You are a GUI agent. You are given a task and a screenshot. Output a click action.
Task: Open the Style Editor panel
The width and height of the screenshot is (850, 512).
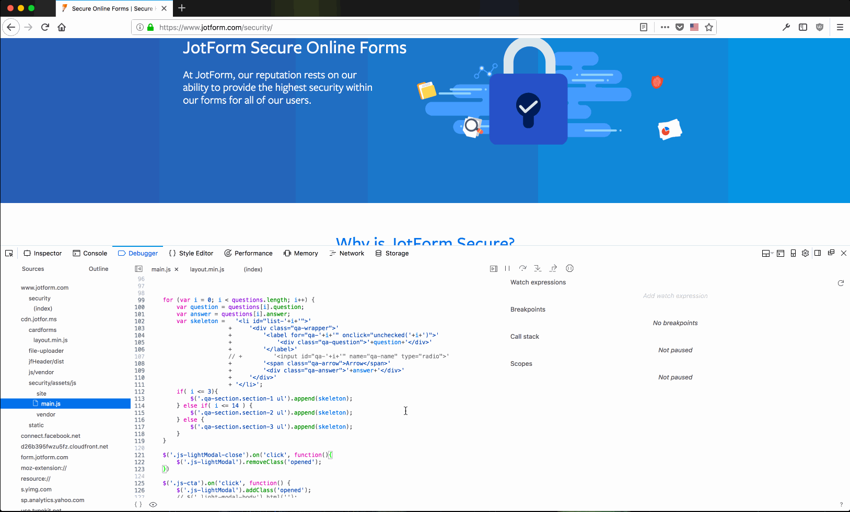click(x=191, y=253)
